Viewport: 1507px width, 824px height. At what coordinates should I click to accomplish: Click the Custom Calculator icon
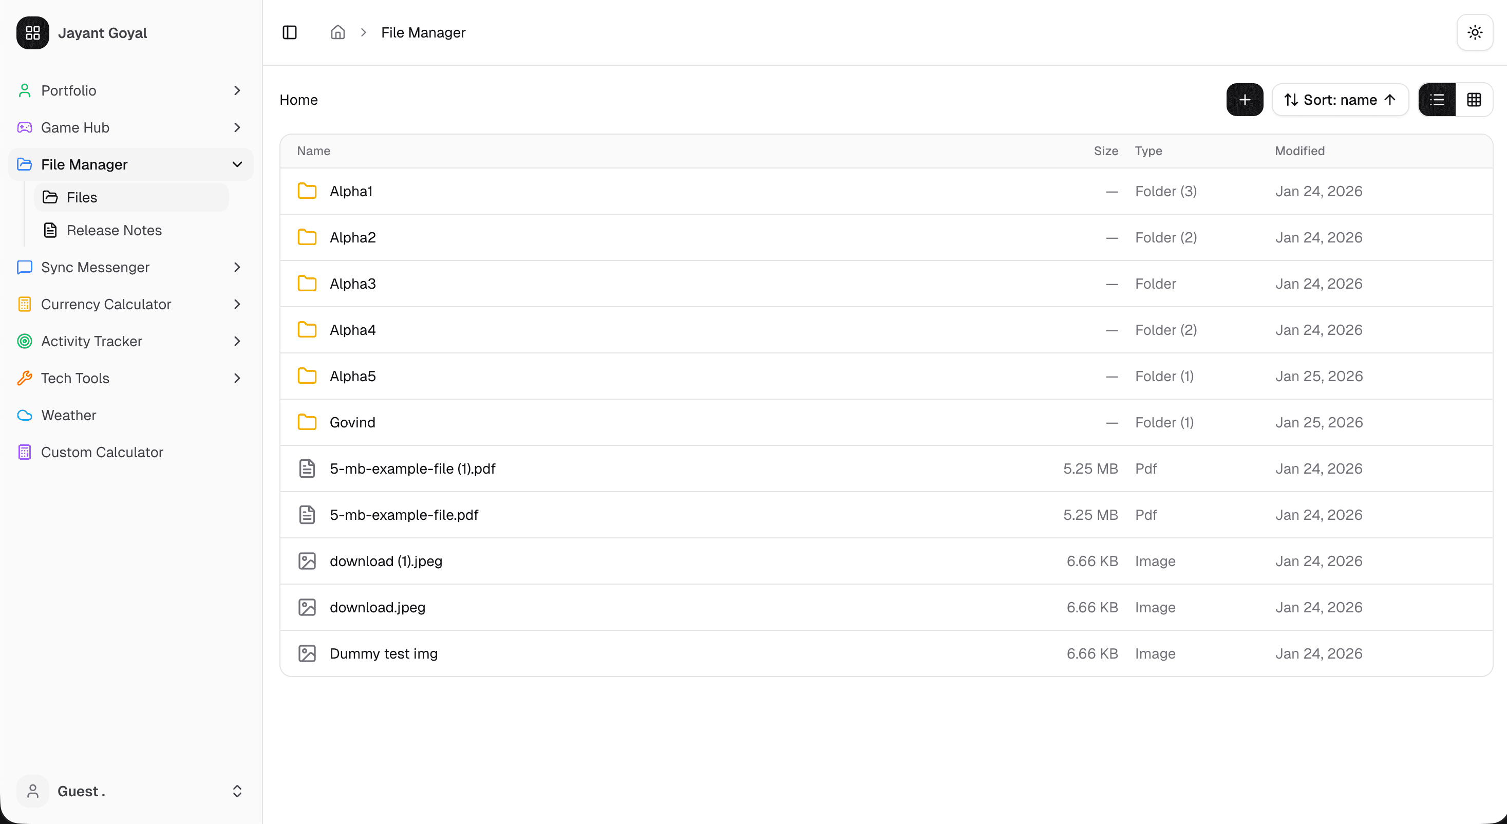tap(25, 452)
